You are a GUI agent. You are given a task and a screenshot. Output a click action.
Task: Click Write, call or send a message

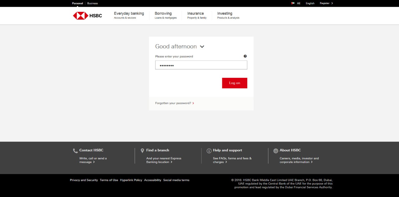(x=93, y=160)
